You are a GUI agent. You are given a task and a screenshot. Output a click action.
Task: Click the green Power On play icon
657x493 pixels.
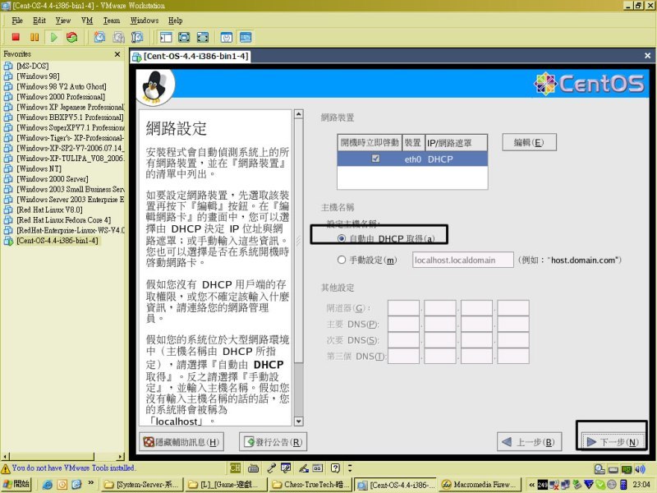pos(53,37)
